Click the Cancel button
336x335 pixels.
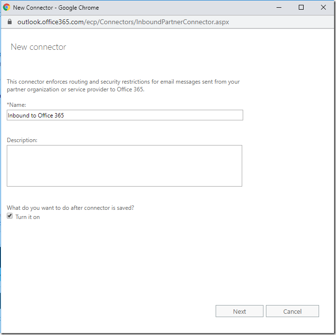[292, 311]
